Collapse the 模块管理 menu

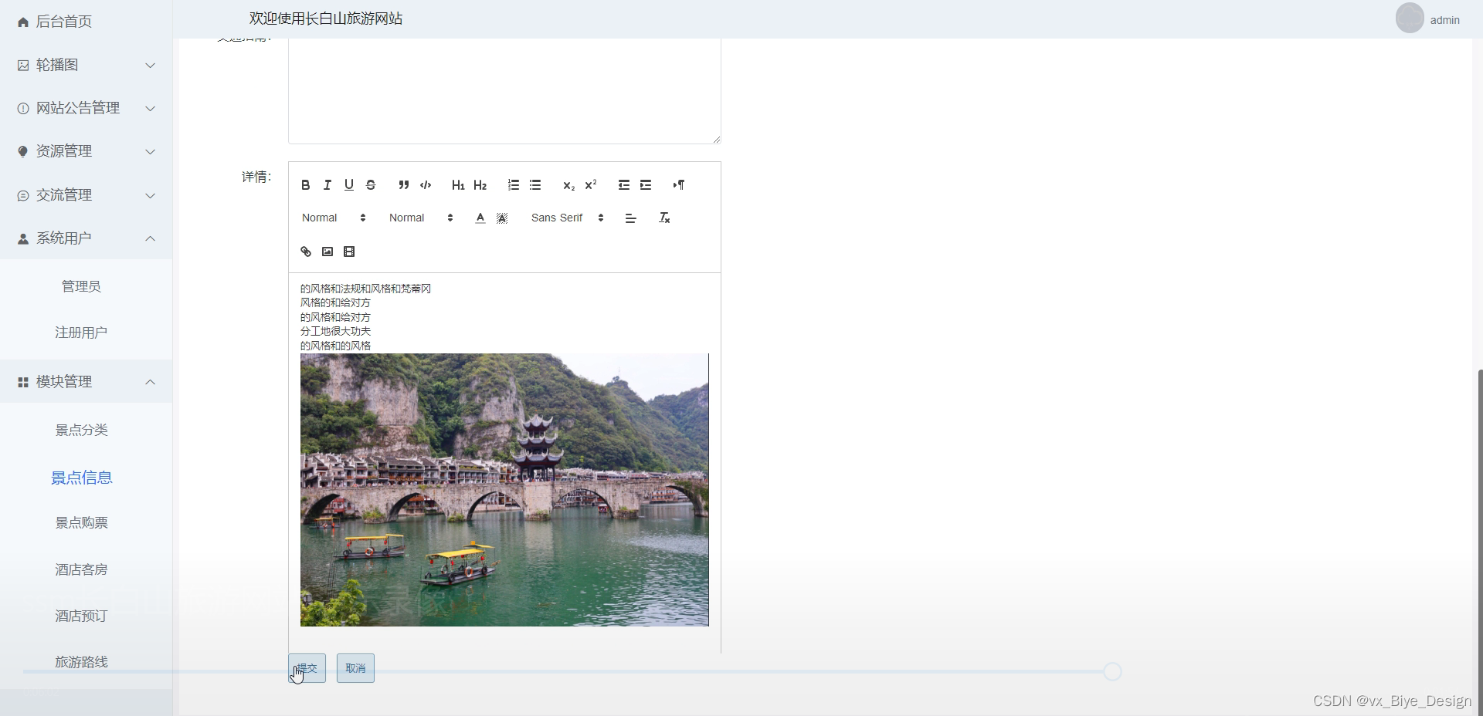coord(86,382)
